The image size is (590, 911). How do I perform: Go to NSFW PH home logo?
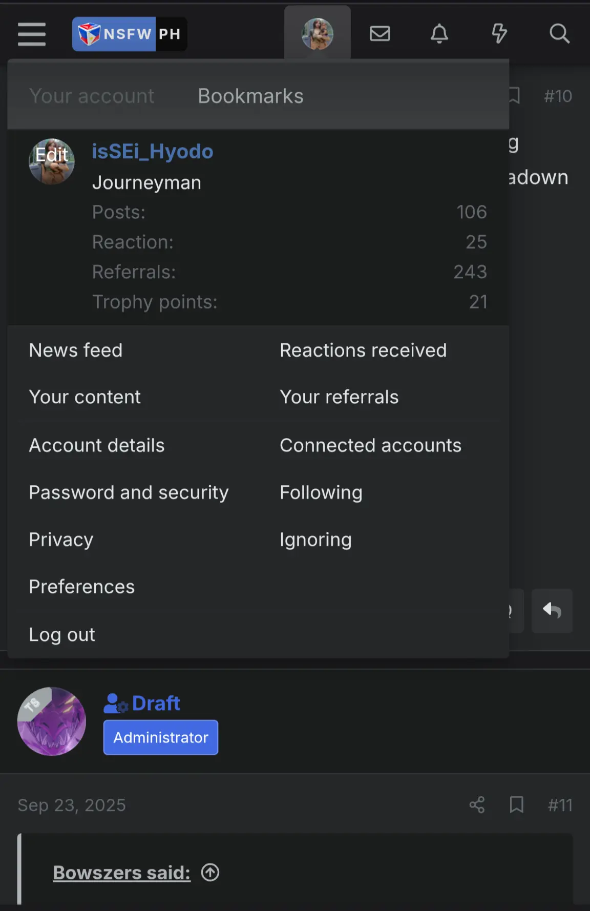point(130,34)
